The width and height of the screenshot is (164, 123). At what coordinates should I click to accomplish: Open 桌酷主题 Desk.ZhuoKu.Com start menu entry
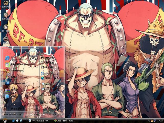tap(20, 64)
